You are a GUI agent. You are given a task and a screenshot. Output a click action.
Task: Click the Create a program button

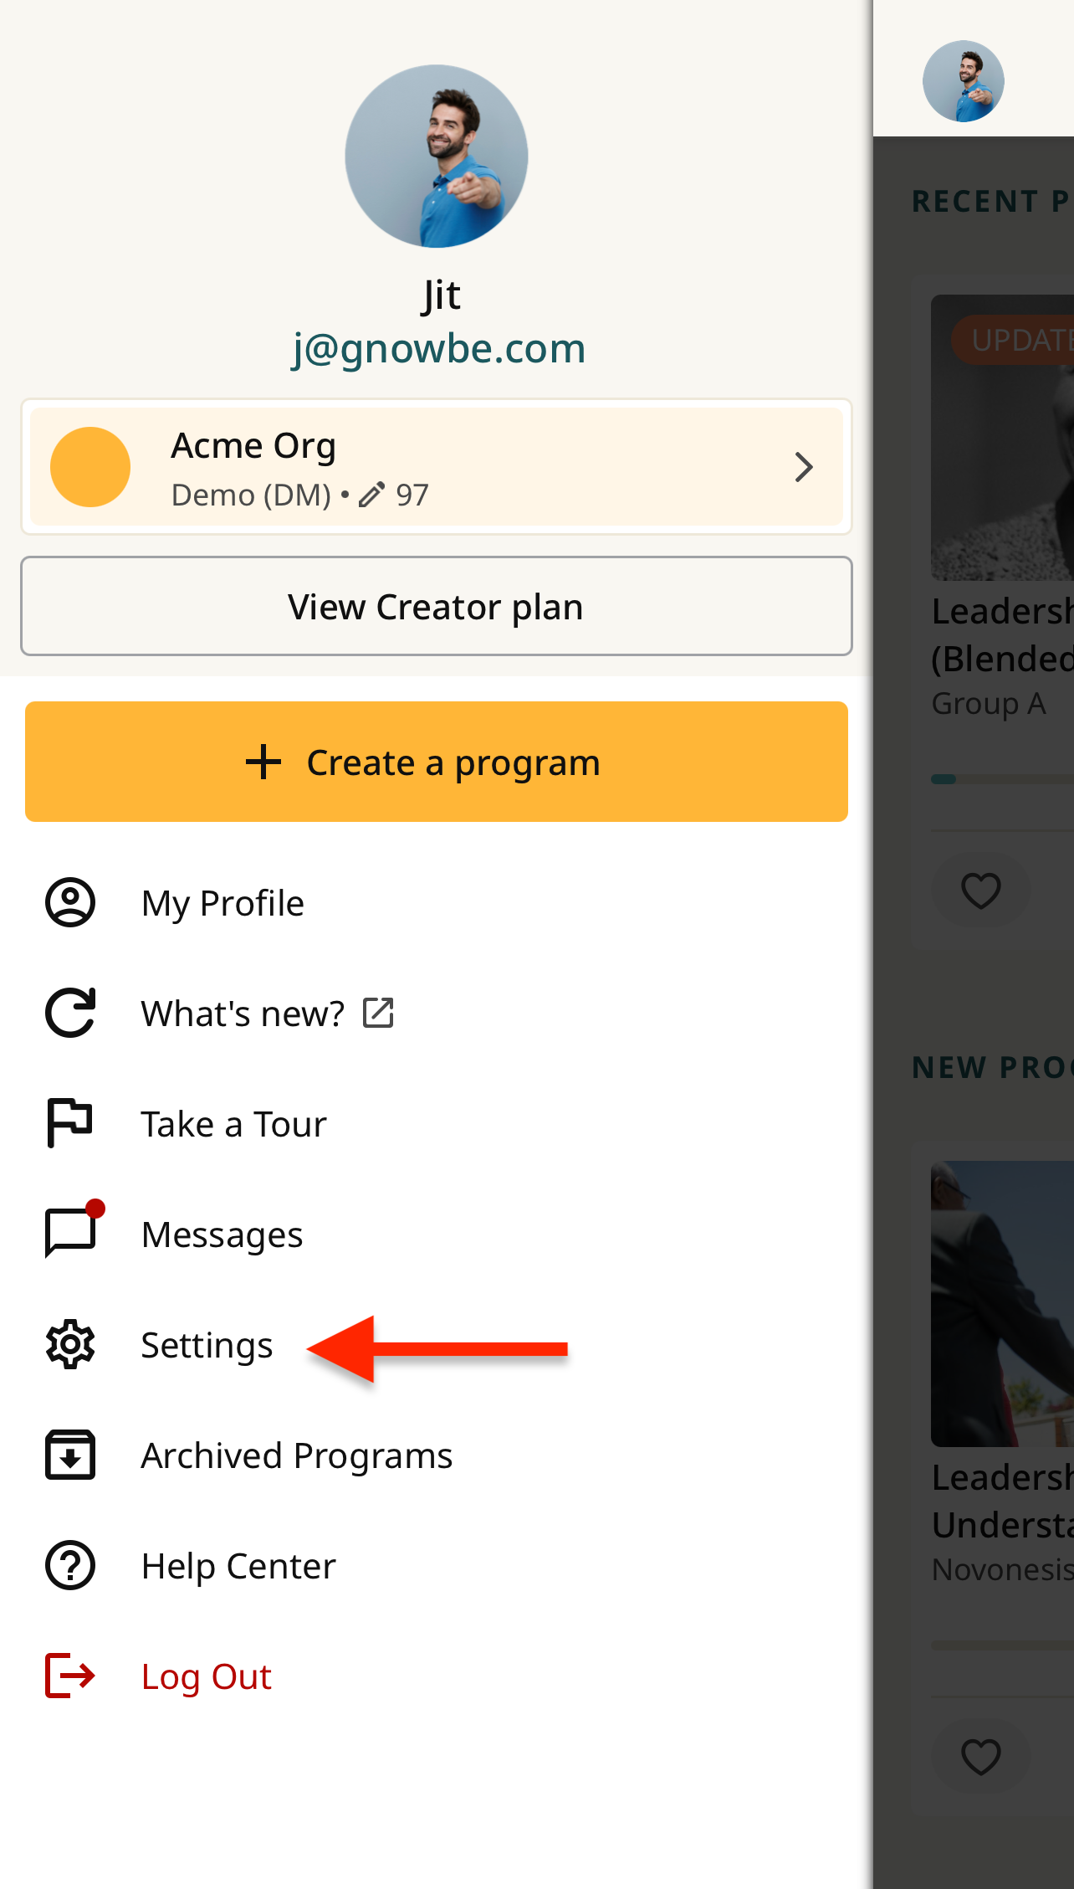pyautogui.click(x=437, y=762)
